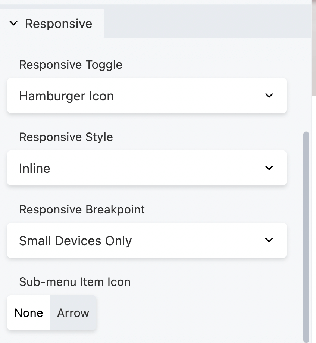The image size is (316, 343).
Task: Click the Small Devices Only selection field
Action: [x=147, y=240]
